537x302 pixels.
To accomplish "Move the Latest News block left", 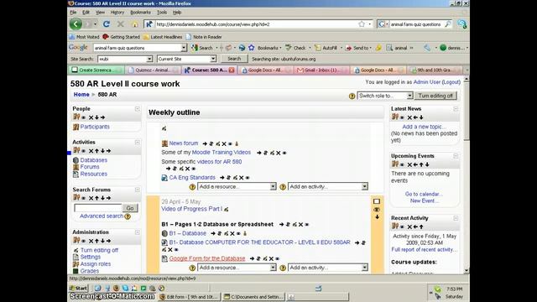I will 415,117.
